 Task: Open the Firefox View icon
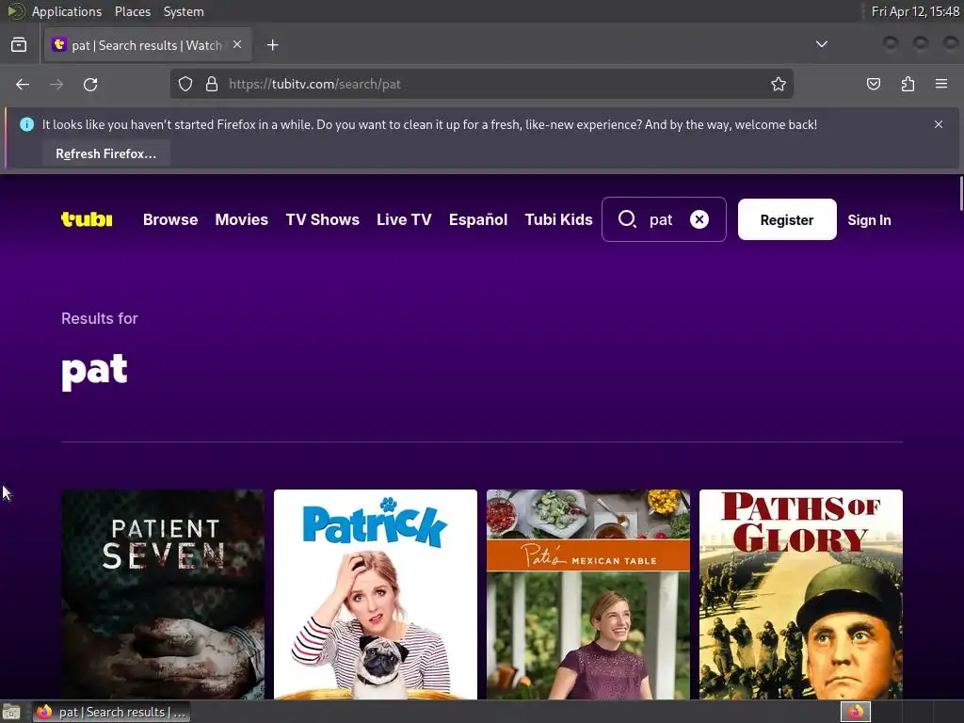pos(19,45)
